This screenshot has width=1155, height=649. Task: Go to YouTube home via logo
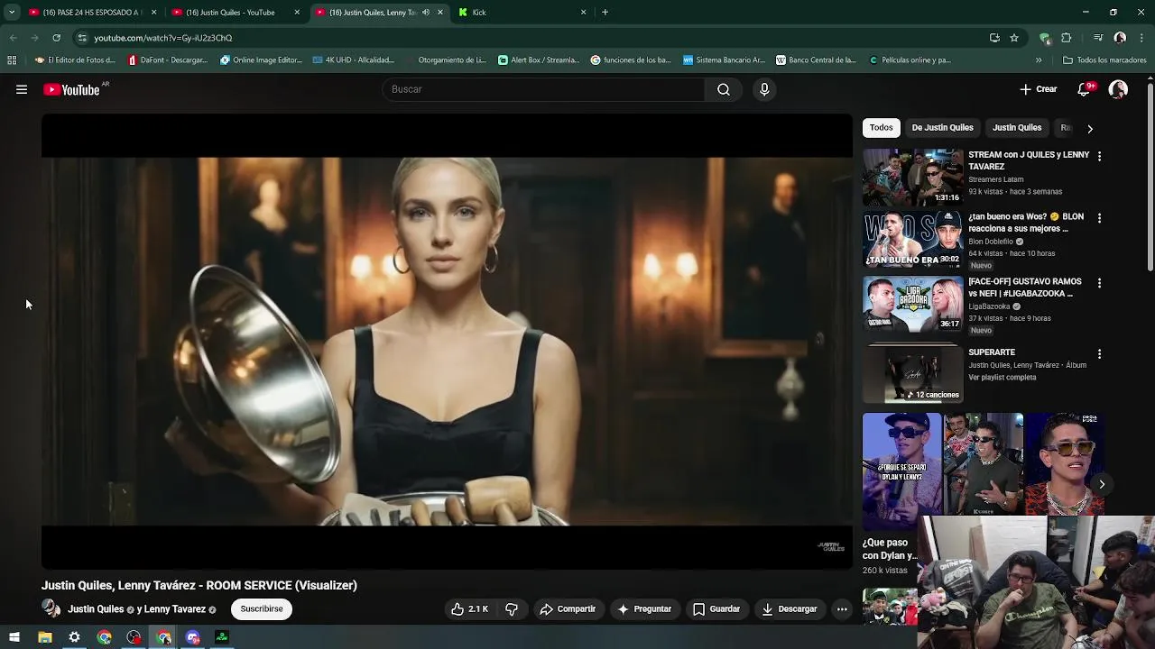[71, 89]
